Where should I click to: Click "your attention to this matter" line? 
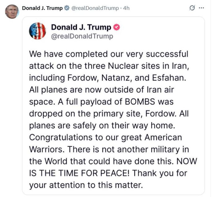pos(86,185)
